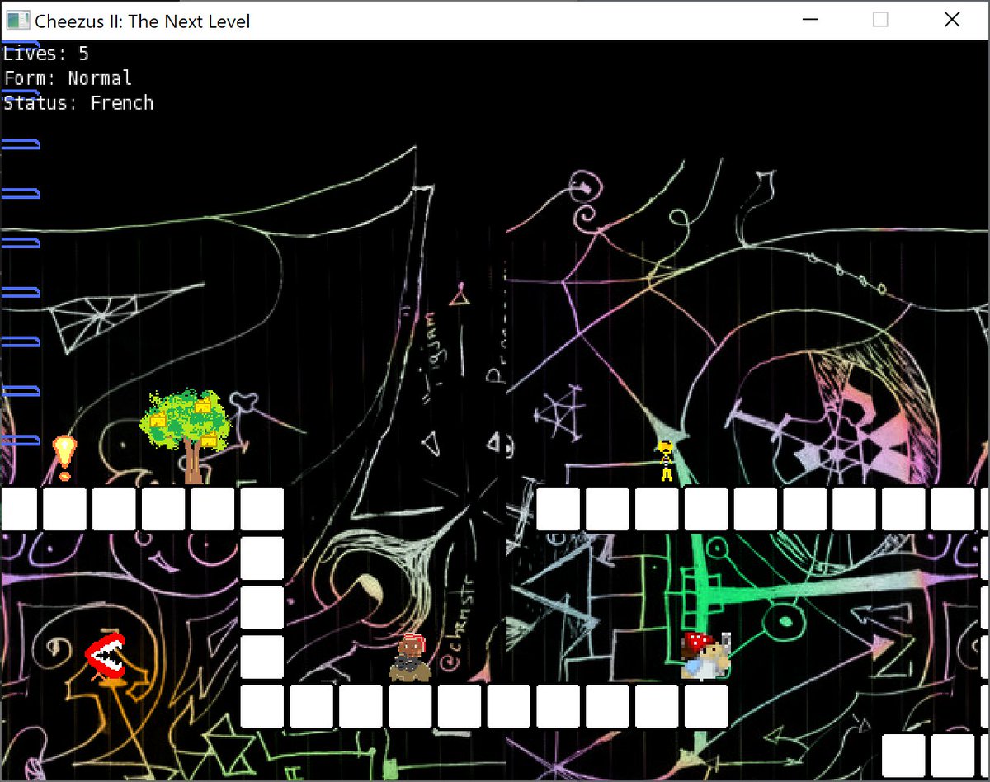The width and height of the screenshot is (990, 782).
Task: Close the Cheezus II game window
Action: pyautogui.click(x=952, y=20)
